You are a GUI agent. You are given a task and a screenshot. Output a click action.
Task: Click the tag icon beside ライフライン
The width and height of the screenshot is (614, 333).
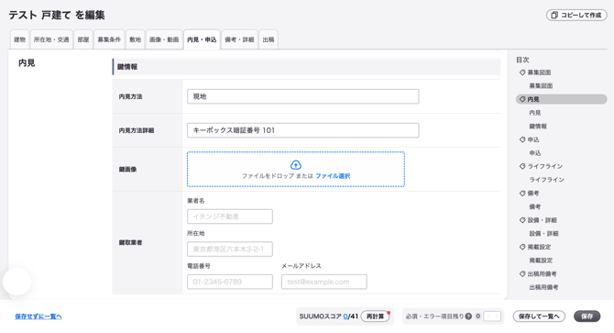tap(522, 166)
